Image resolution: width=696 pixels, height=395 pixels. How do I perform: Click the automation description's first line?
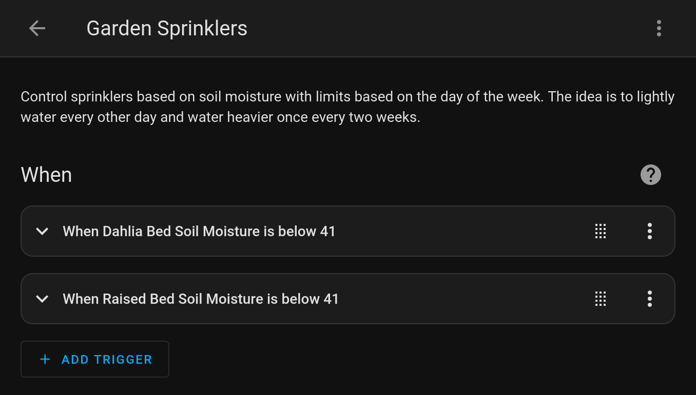point(347,97)
